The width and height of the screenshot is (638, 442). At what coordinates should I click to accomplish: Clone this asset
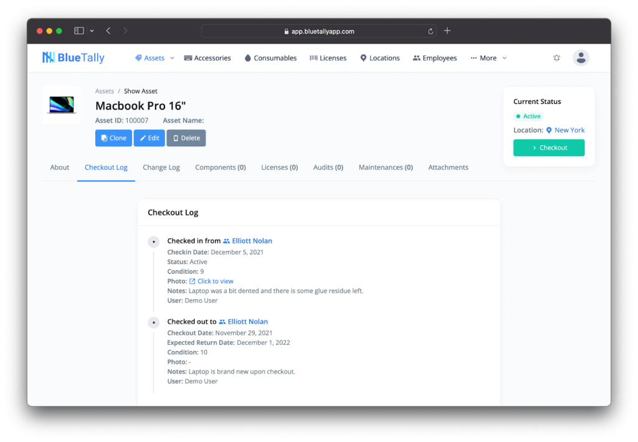tap(113, 138)
